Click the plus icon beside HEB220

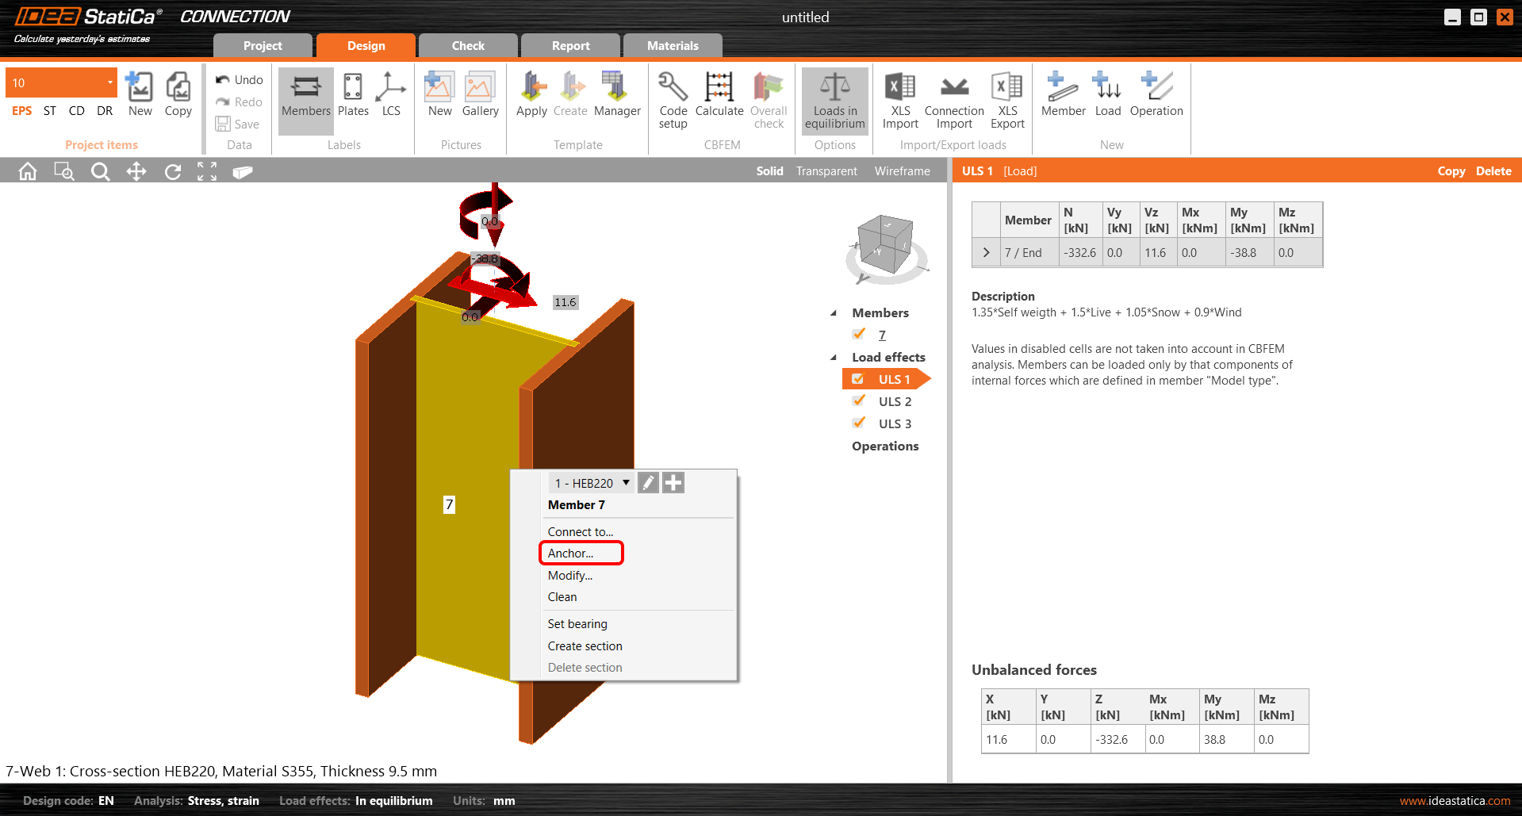pyautogui.click(x=673, y=483)
